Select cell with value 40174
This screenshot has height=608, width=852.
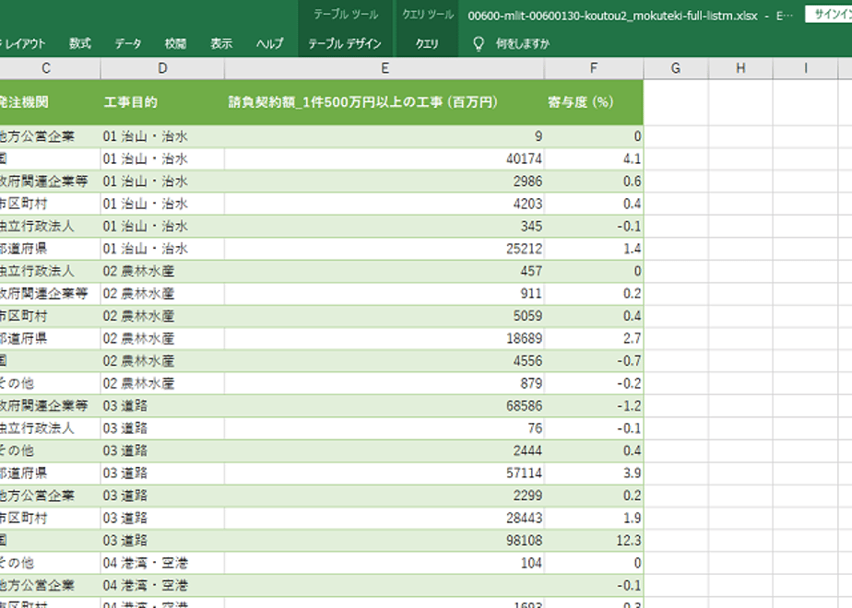[385, 159]
